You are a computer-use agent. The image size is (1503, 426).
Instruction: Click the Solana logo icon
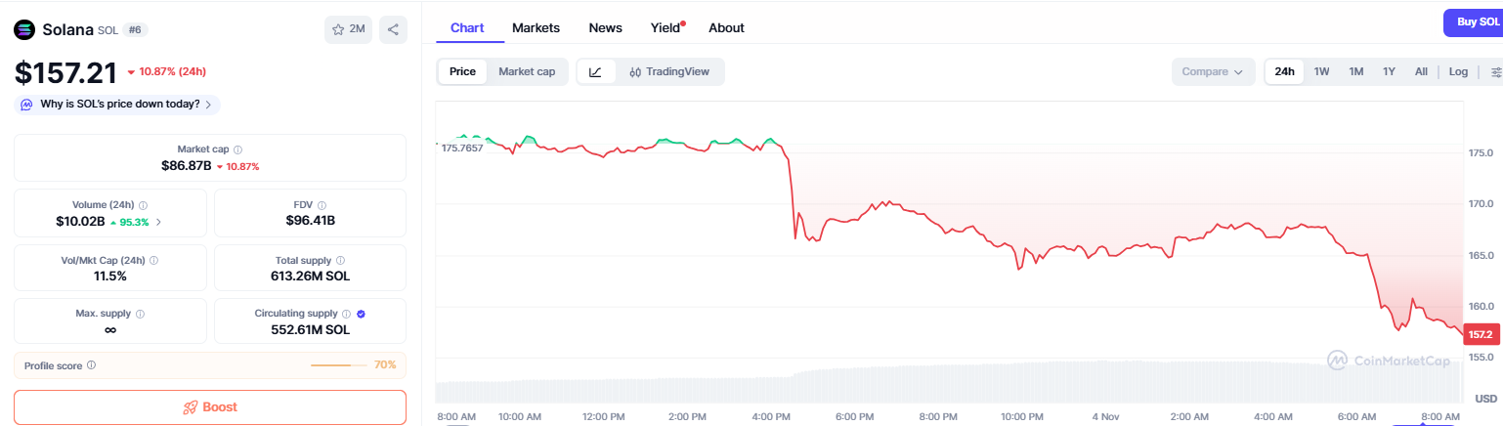click(23, 29)
